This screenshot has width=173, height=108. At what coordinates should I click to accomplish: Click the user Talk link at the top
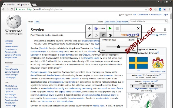(135, 15)
